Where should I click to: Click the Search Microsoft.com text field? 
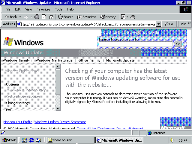tap(136, 44)
